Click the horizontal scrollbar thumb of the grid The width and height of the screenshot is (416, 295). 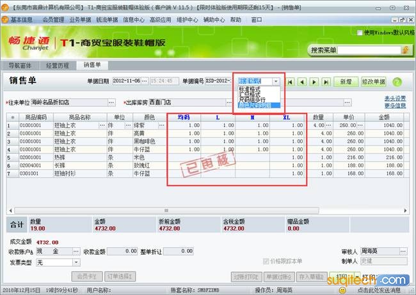pos(166,211)
